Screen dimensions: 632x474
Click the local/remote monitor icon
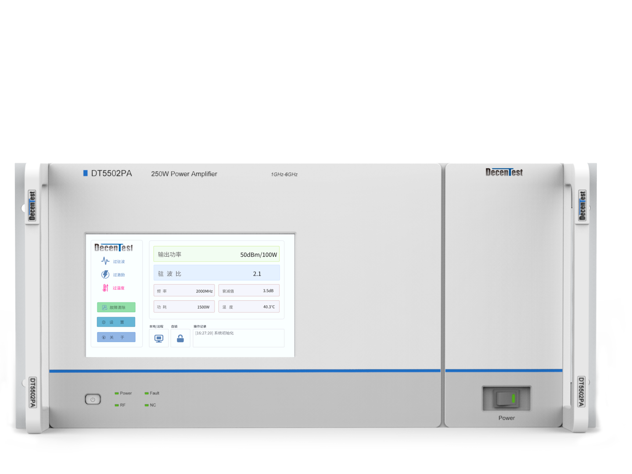[x=159, y=338]
